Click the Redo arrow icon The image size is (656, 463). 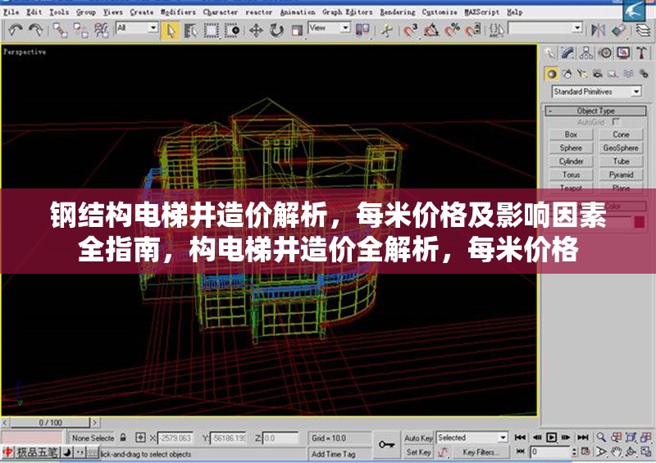[x=35, y=30]
